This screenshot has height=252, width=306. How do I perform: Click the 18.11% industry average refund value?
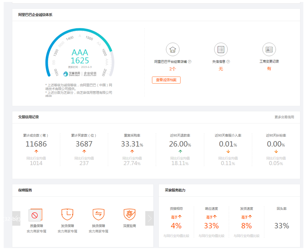(x=180, y=163)
